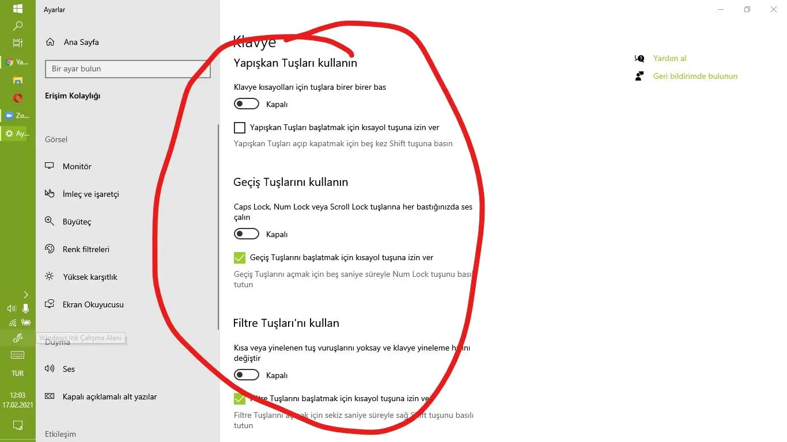The height and width of the screenshot is (442, 787).
Task: Select the Yüksek karşıtlık brightness icon
Action: (50, 277)
